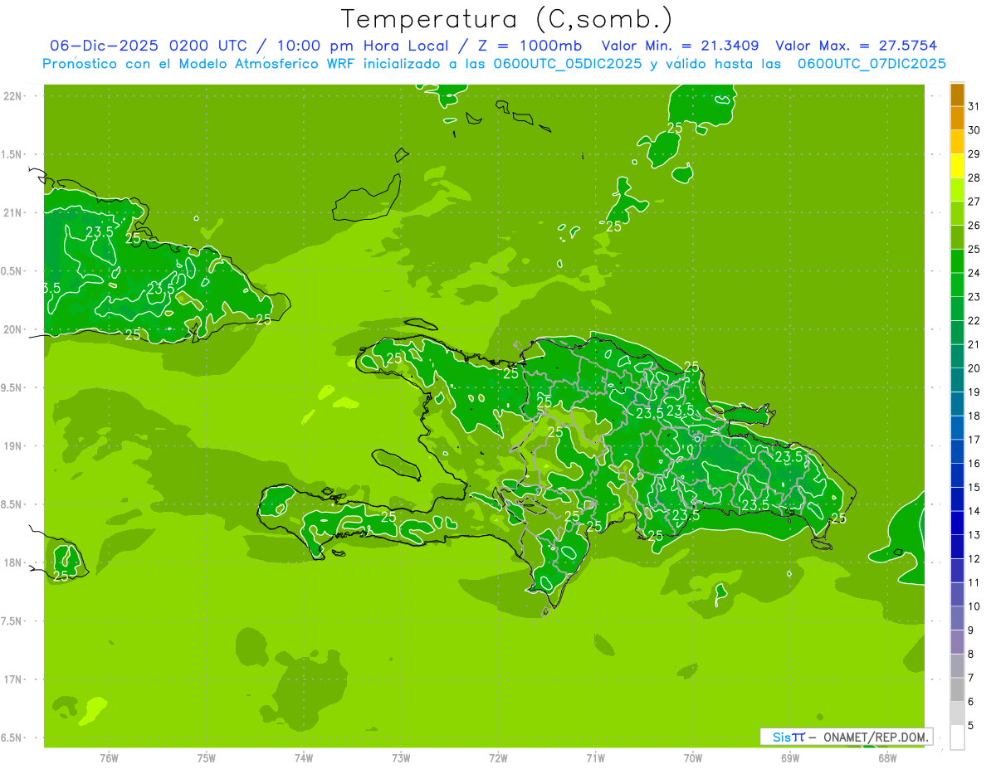
Task: Select the "Z = 1000mb" pressure level text
Action: coord(530,46)
